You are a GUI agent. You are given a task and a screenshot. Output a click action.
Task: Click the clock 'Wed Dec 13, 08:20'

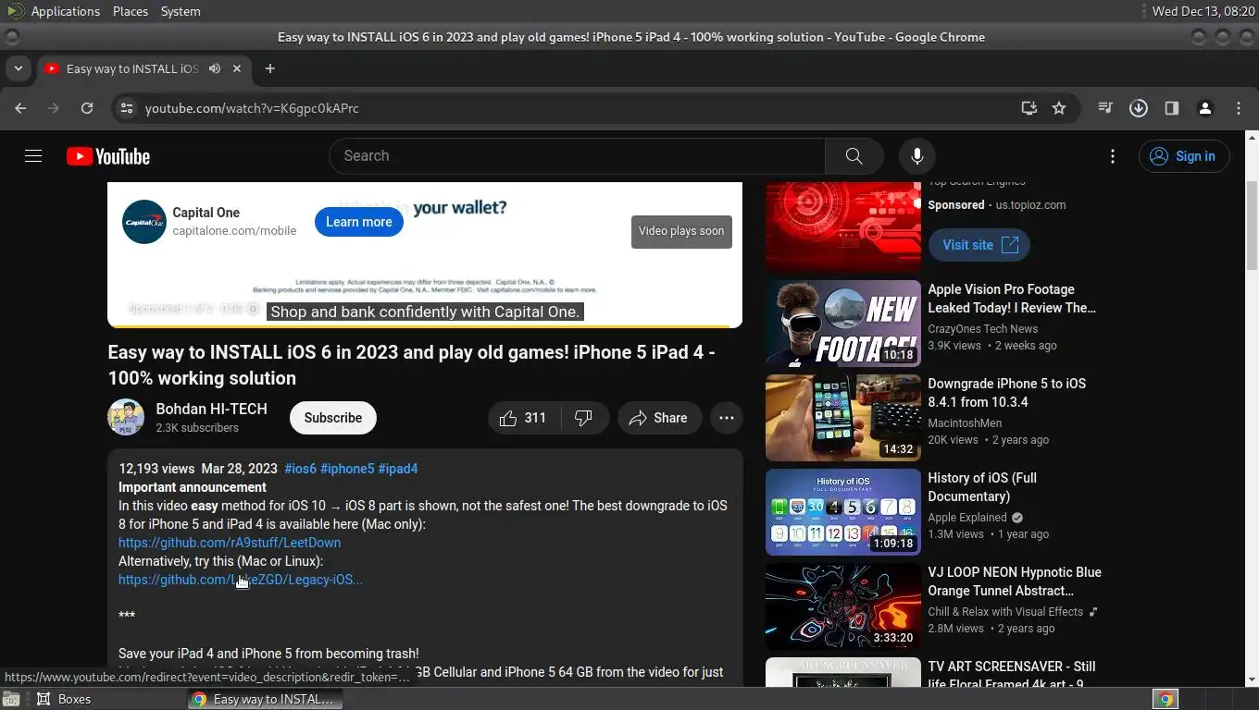(x=1203, y=11)
